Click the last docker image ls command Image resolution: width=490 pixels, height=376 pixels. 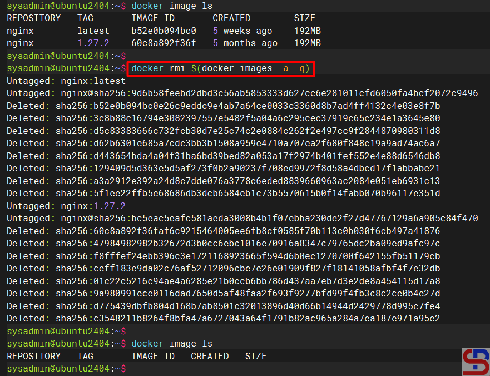pyautogui.click(x=172, y=344)
